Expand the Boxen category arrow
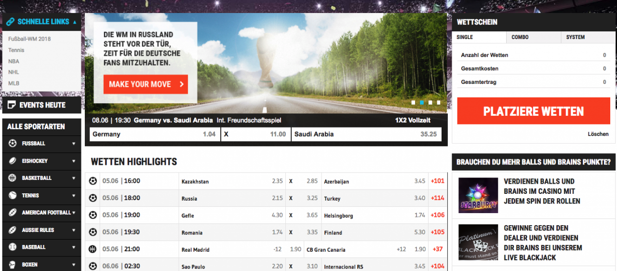This screenshot has height=271, width=617. (x=74, y=265)
